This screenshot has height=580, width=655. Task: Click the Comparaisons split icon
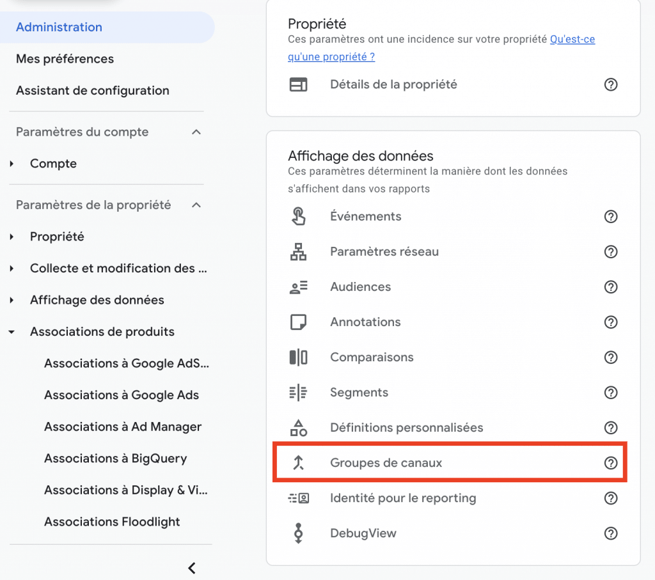point(298,357)
